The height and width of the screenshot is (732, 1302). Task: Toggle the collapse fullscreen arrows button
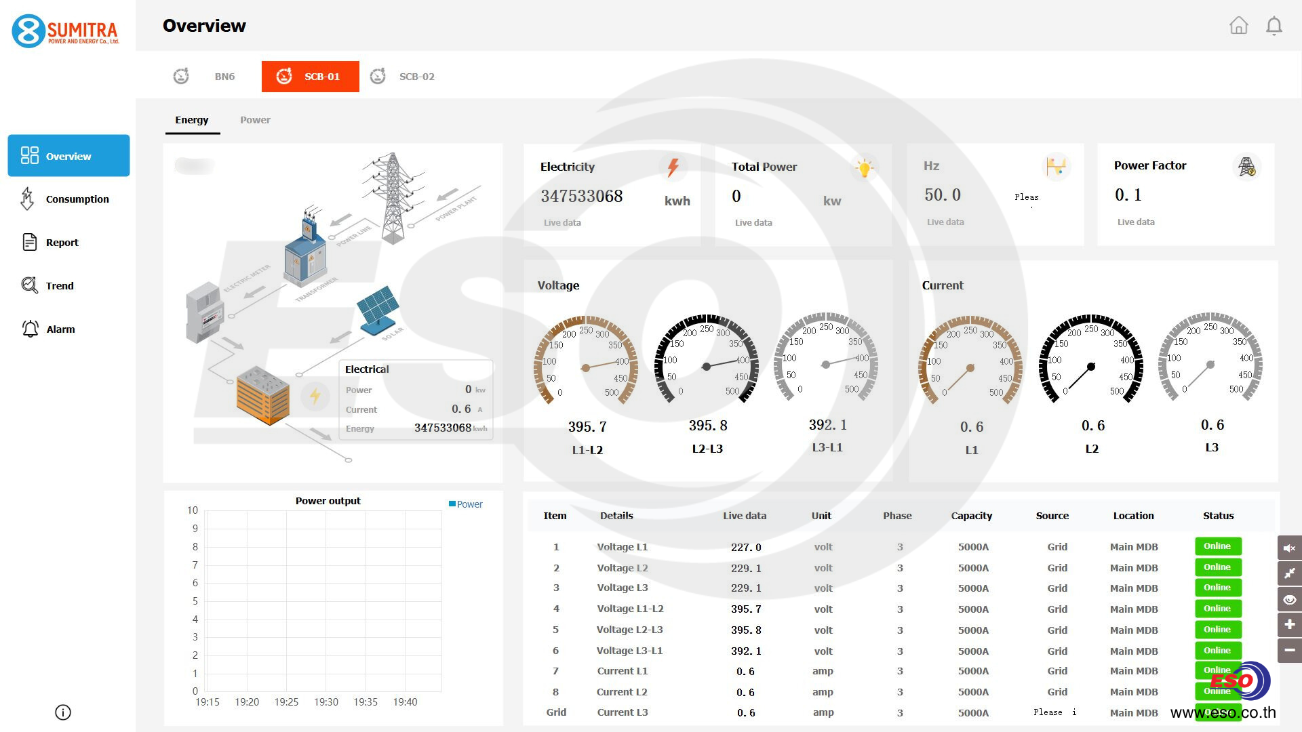click(1289, 573)
